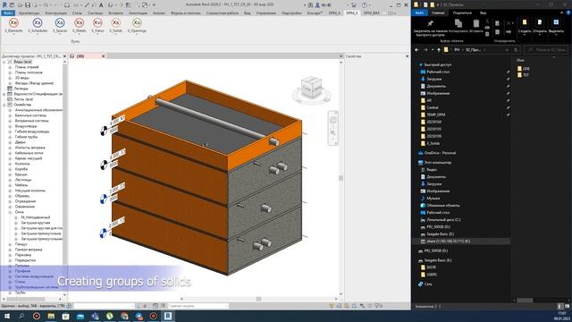Switch to the Архитектура ribbon tab
572x322 pixels.
point(29,13)
